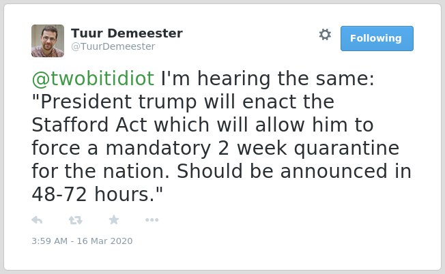Open the More options ellipsis
The height and width of the screenshot is (274, 445).
coord(152,220)
